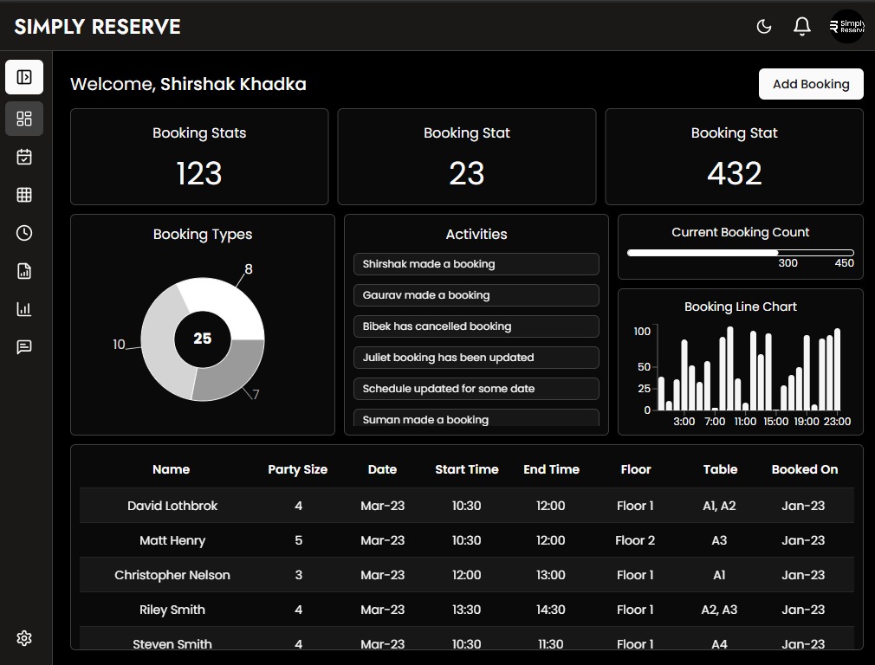The image size is (875, 665).
Task: Select 'Bibek has cancelled booking' activity
Action: coord(476,326)
